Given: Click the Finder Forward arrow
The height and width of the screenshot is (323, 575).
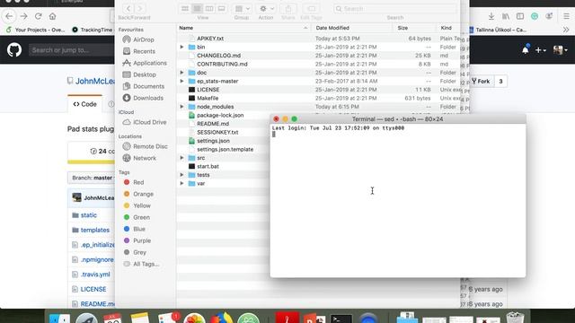Looking at the screenshot, I should coord(140,8).
